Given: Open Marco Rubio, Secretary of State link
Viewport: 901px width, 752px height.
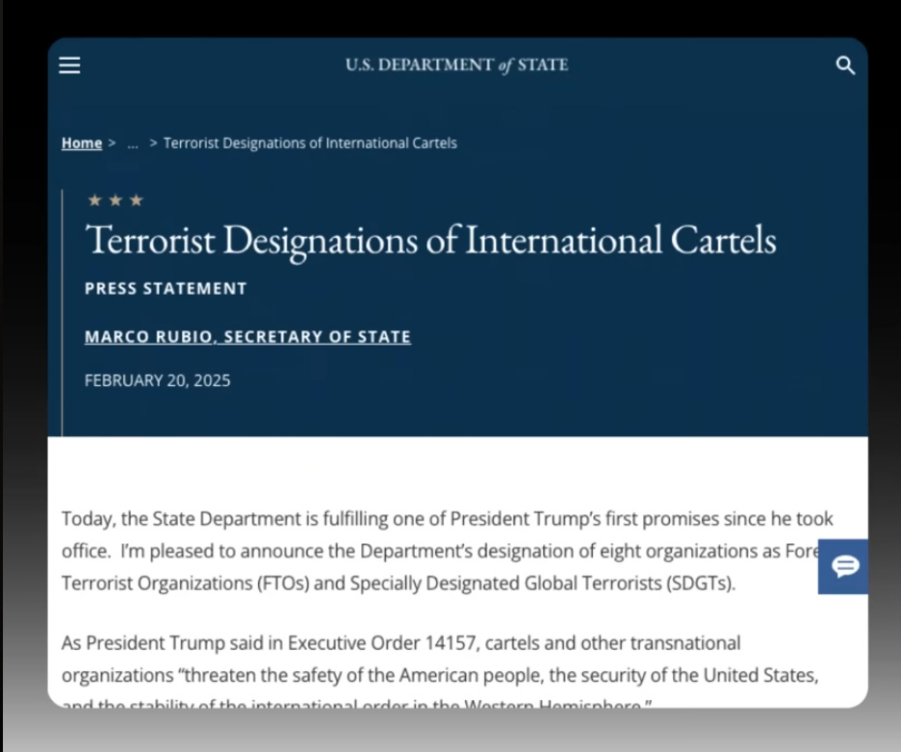Looking at the screenshot, I should click(x=247, y=337).
